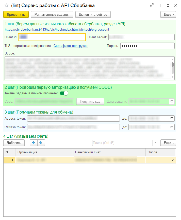
Task: Open the three-dot window menu
Action: [160, 5]
